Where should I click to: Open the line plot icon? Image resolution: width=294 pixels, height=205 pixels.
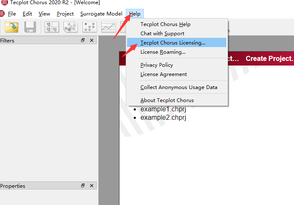109,27
